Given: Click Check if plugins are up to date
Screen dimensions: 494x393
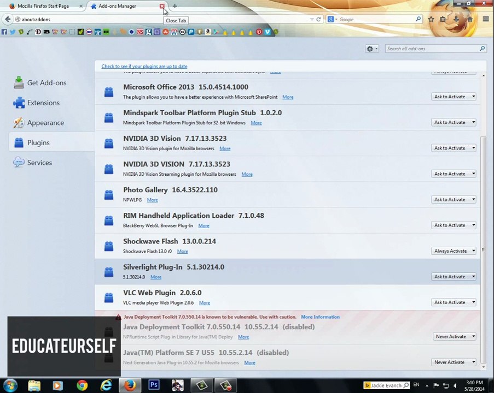Looking at the screenshot, I should [144, 67].
